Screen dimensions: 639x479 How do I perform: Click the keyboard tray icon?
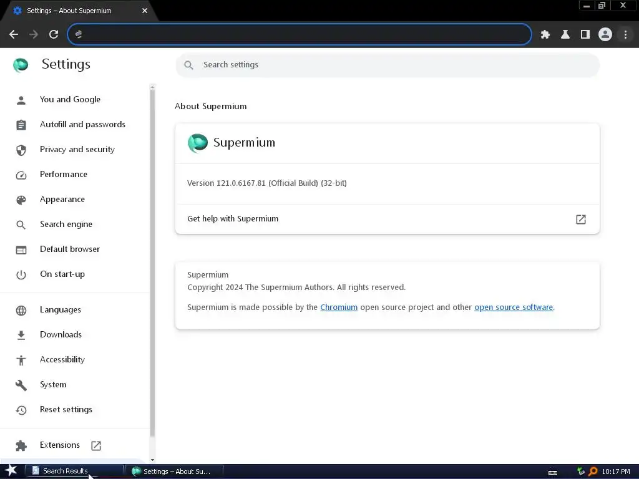(x=553, y=473)
